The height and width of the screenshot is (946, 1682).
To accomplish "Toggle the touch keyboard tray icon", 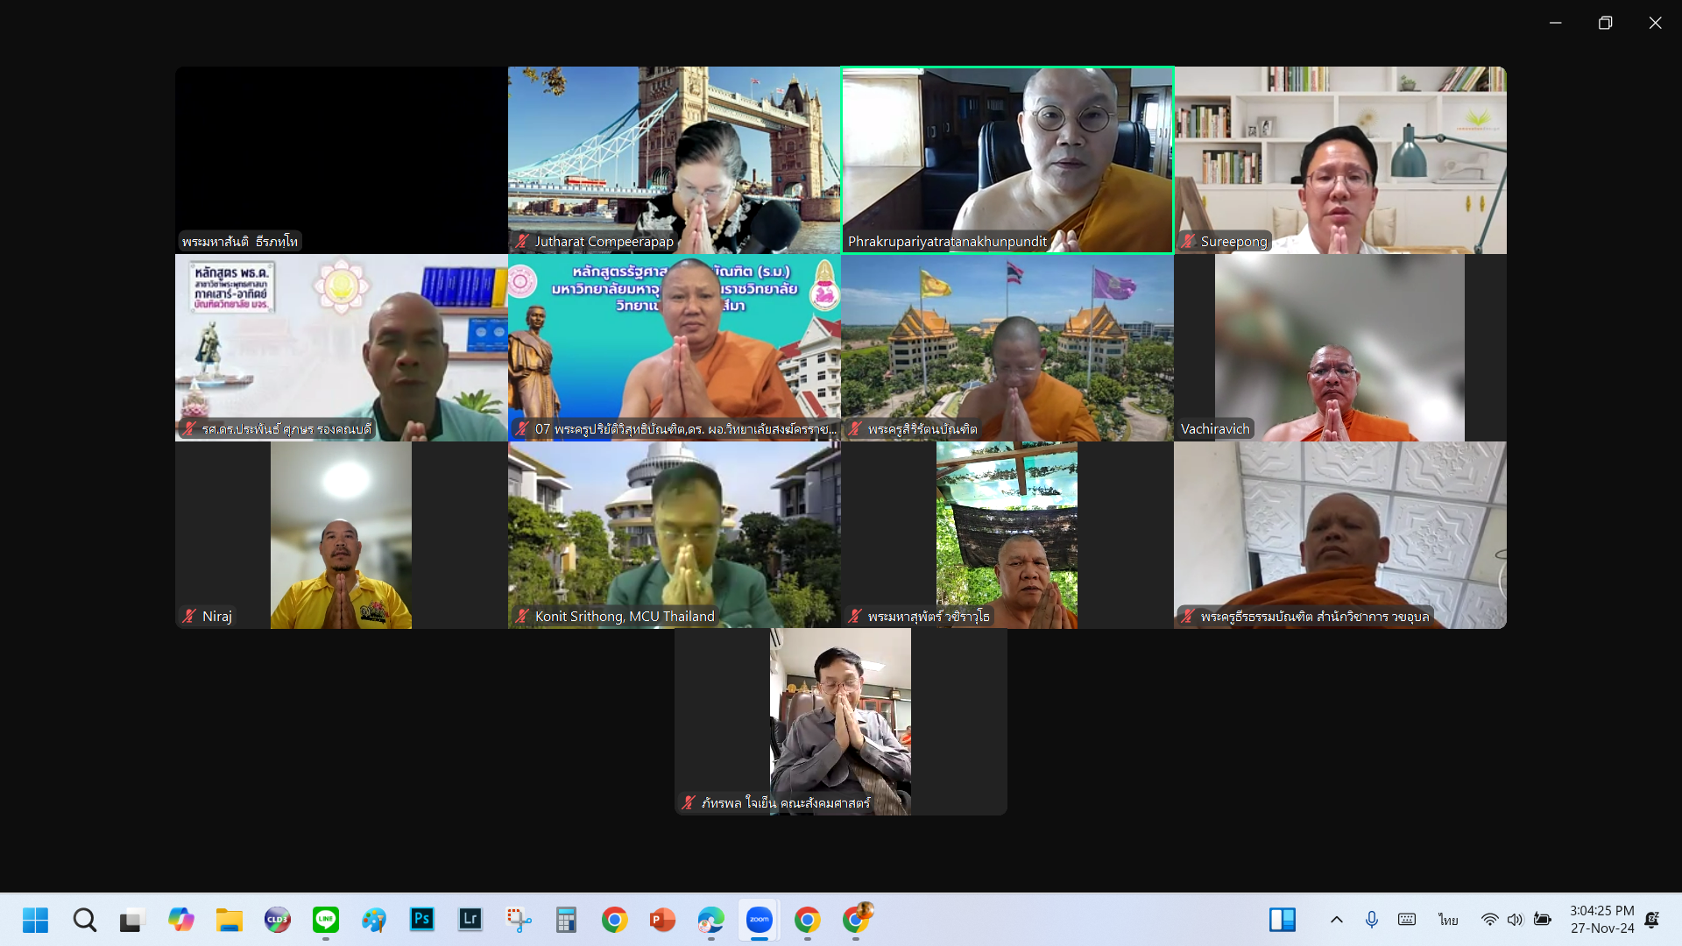I will coord(1407,920).
